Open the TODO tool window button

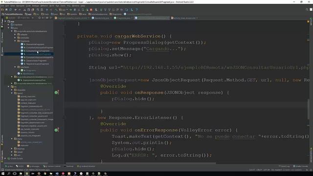(x=20, y=166)
